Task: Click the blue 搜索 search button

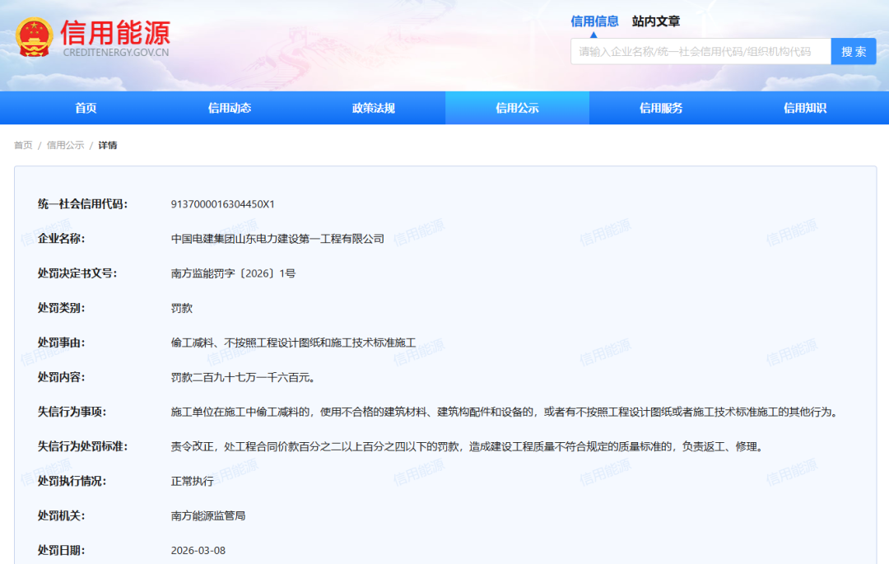Action: click(854, 51)
